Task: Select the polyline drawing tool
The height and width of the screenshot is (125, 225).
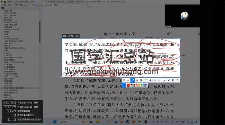Action: click(128, 80)
